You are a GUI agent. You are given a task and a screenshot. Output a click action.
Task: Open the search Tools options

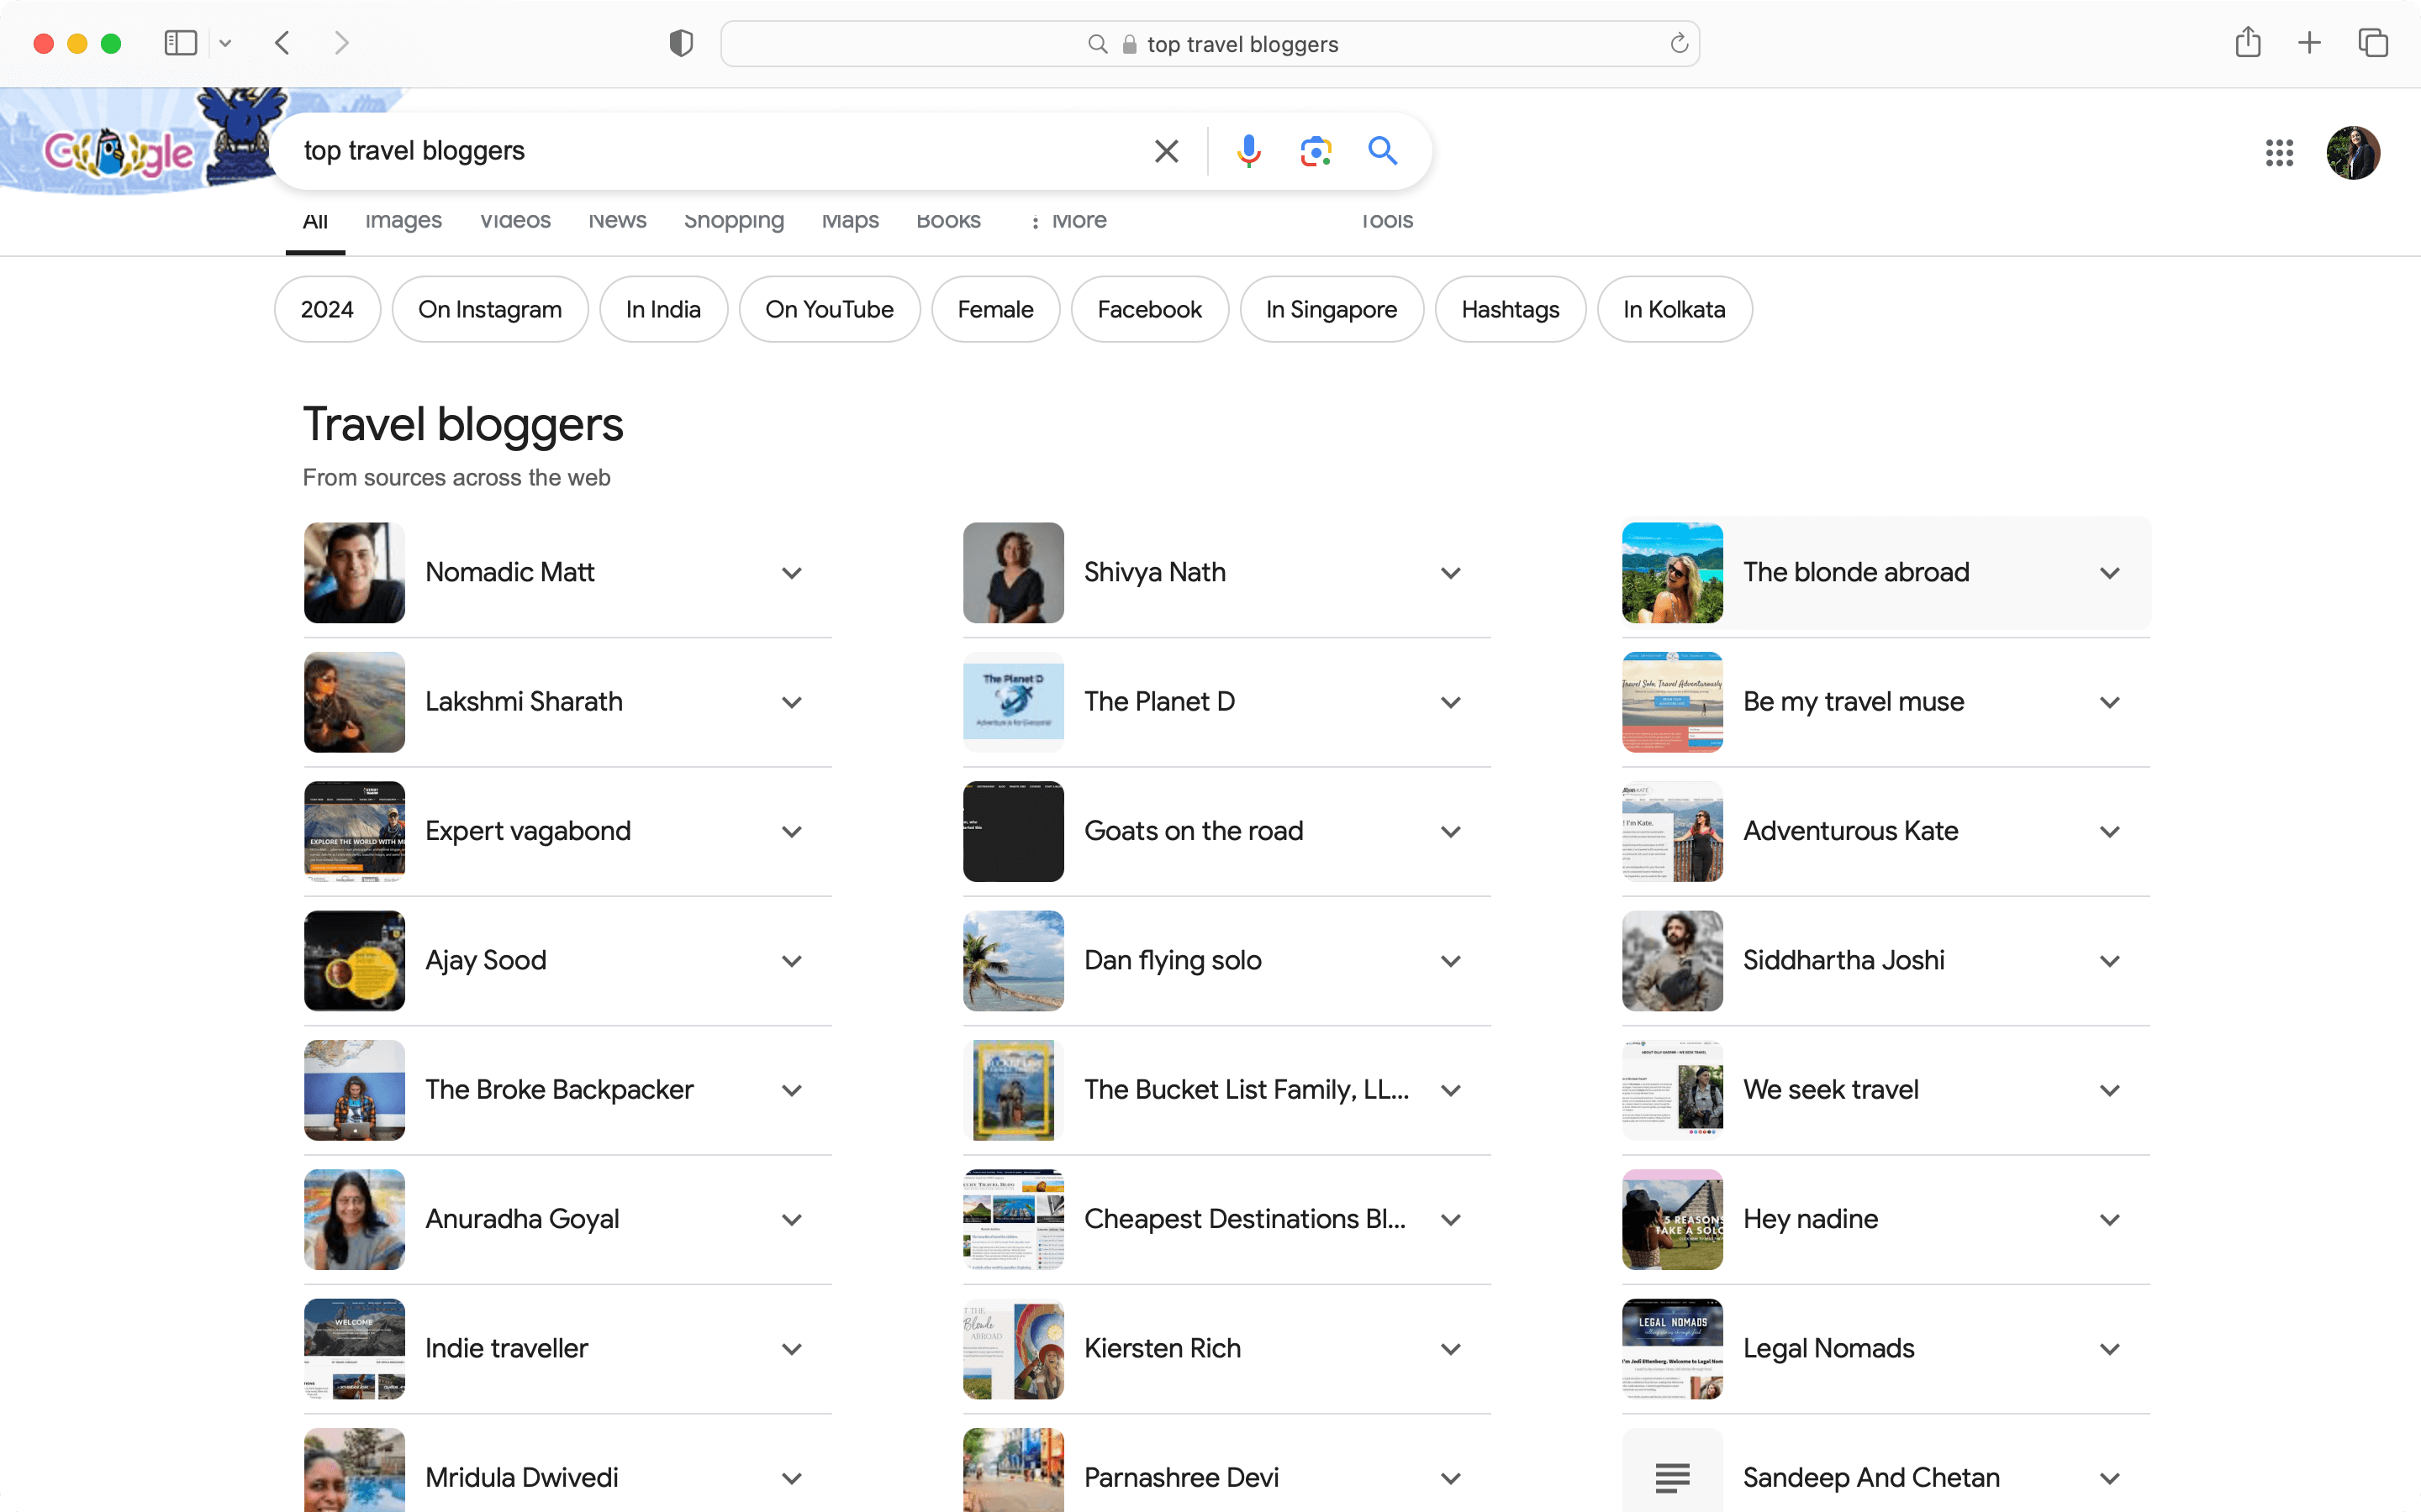point(1386,221)
